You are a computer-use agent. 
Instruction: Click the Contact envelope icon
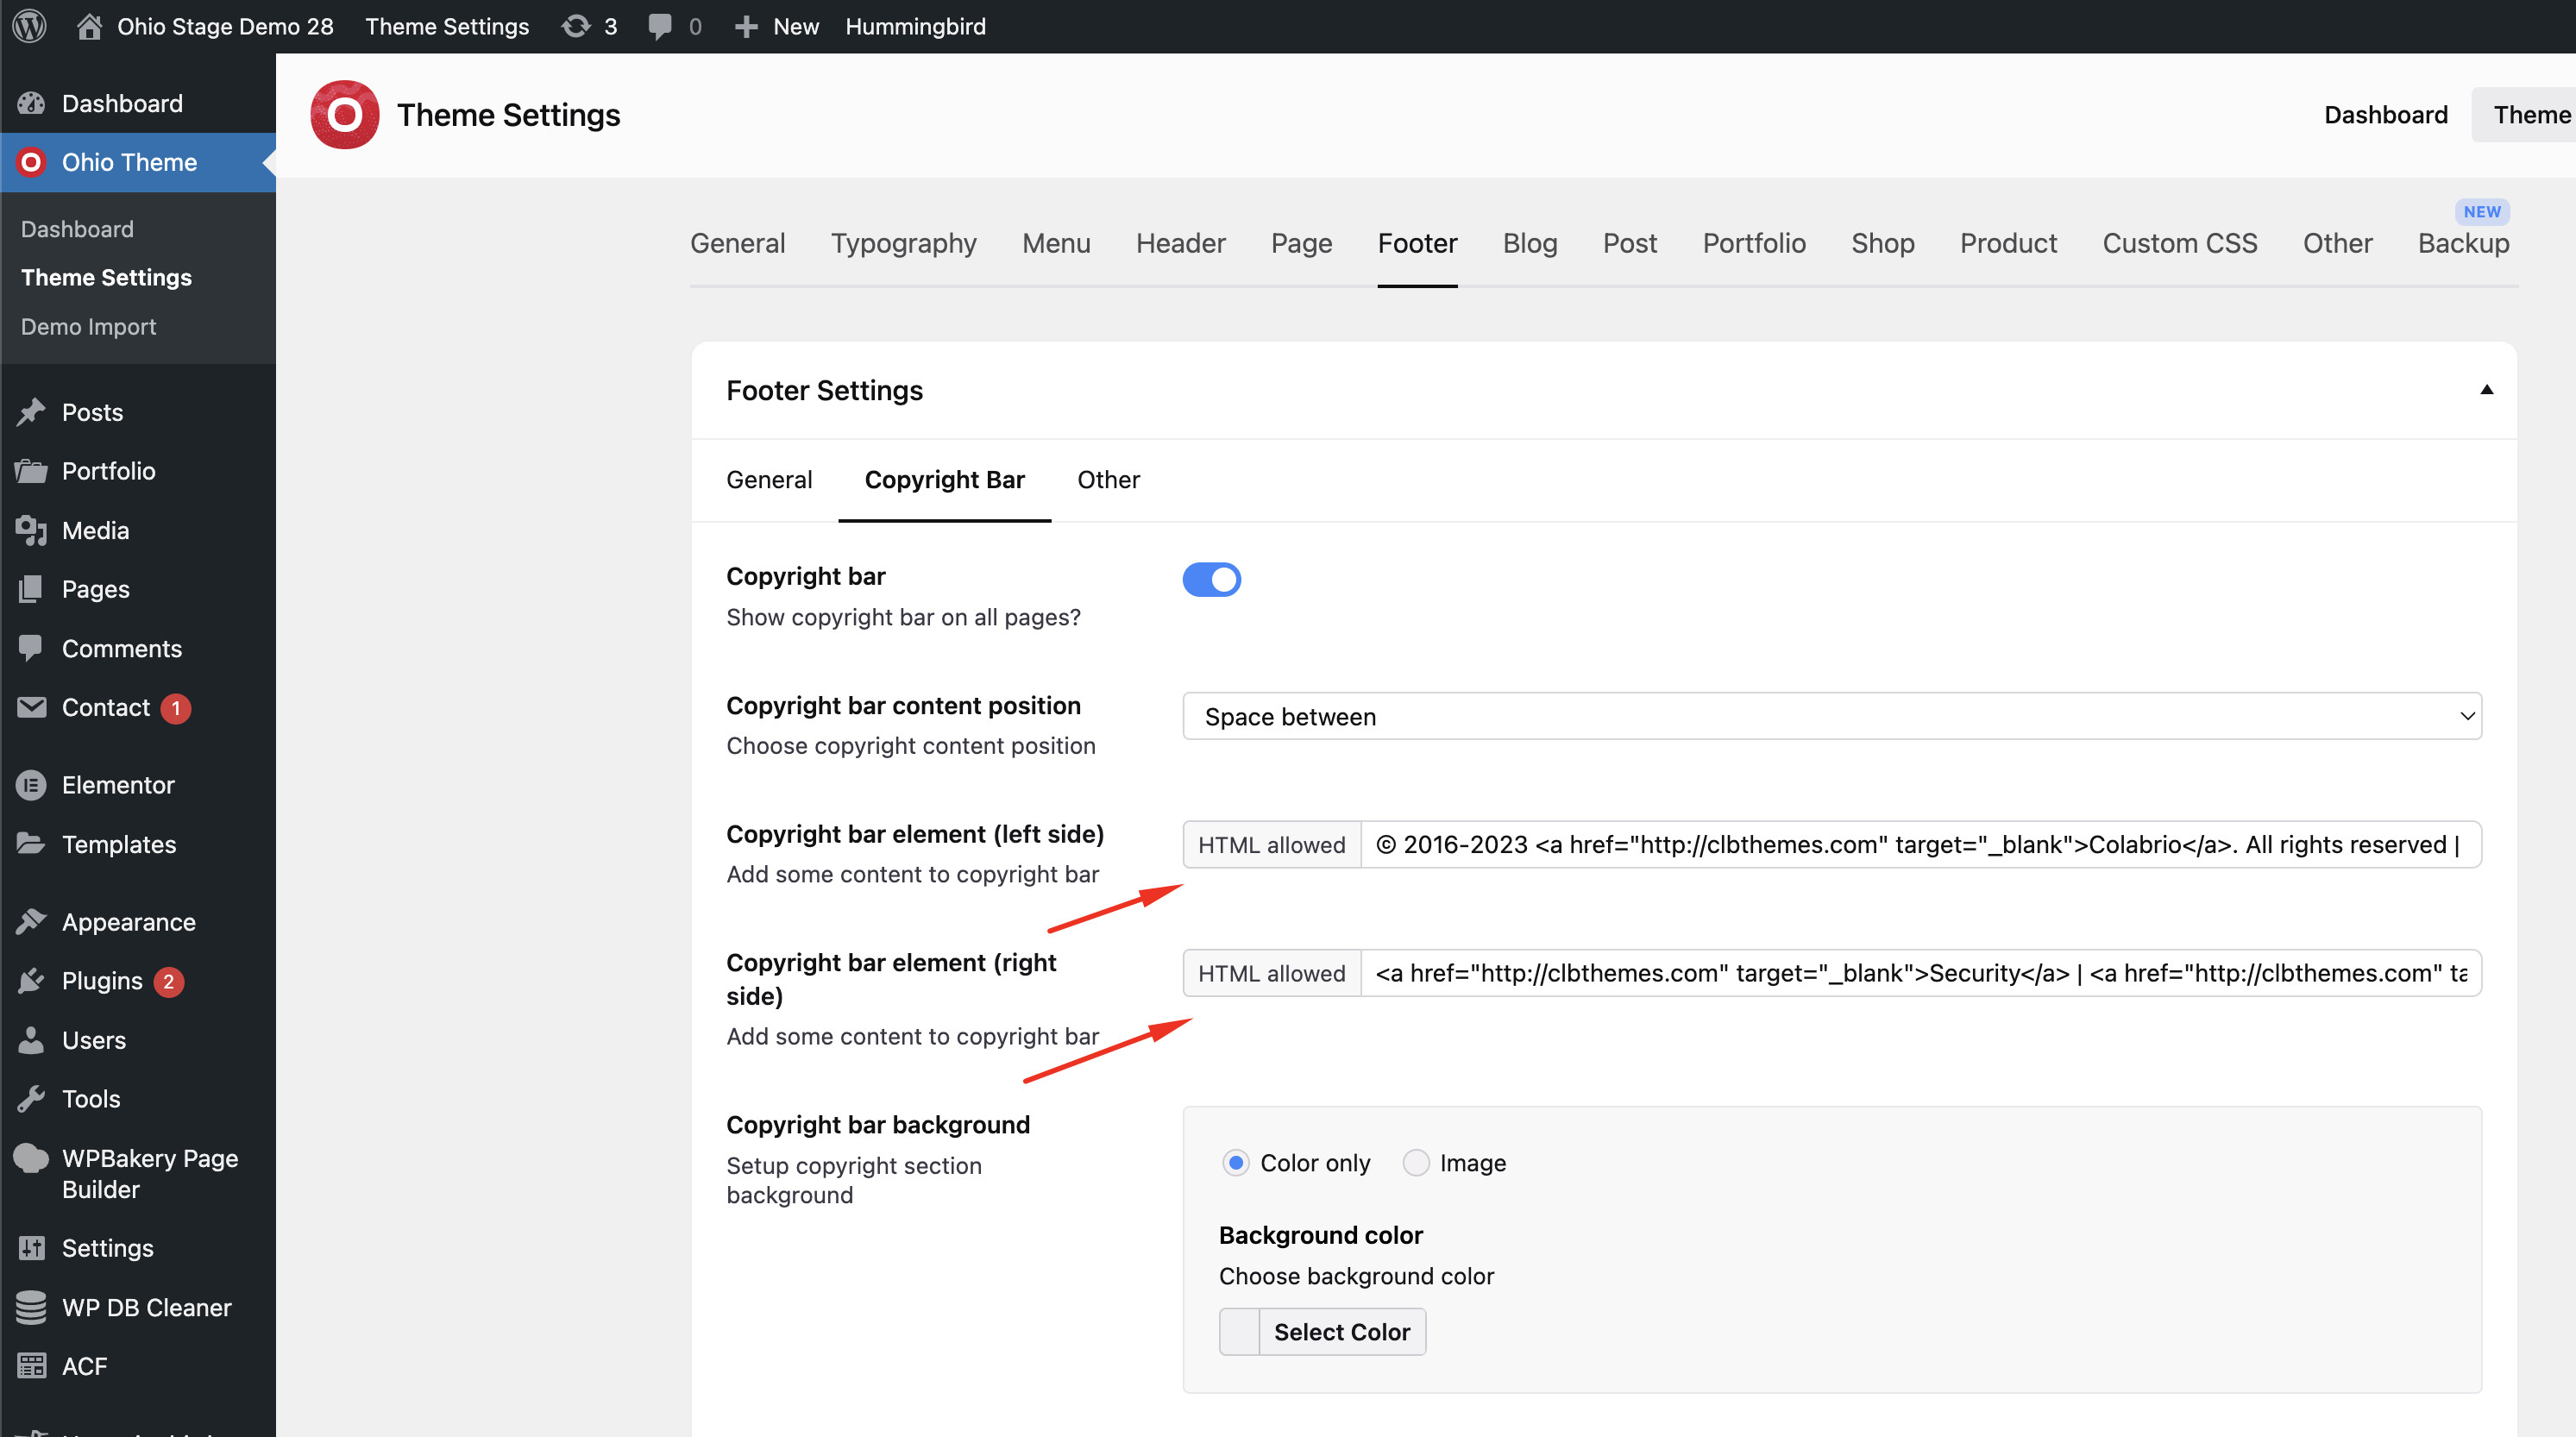(31, 707)
